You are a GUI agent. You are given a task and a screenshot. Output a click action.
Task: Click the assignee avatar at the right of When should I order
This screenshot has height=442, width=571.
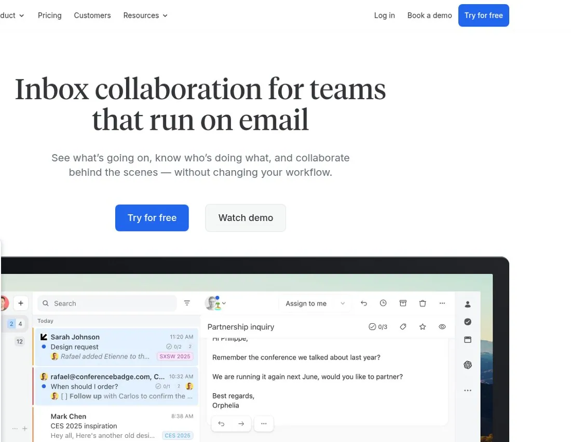(x=189, y=386)
